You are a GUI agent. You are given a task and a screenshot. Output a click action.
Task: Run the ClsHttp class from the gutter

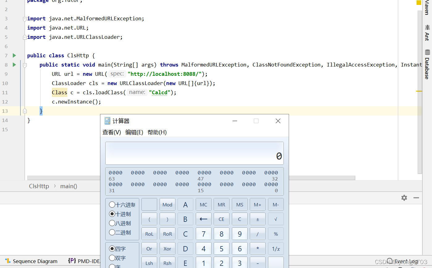tap(14, 55)
